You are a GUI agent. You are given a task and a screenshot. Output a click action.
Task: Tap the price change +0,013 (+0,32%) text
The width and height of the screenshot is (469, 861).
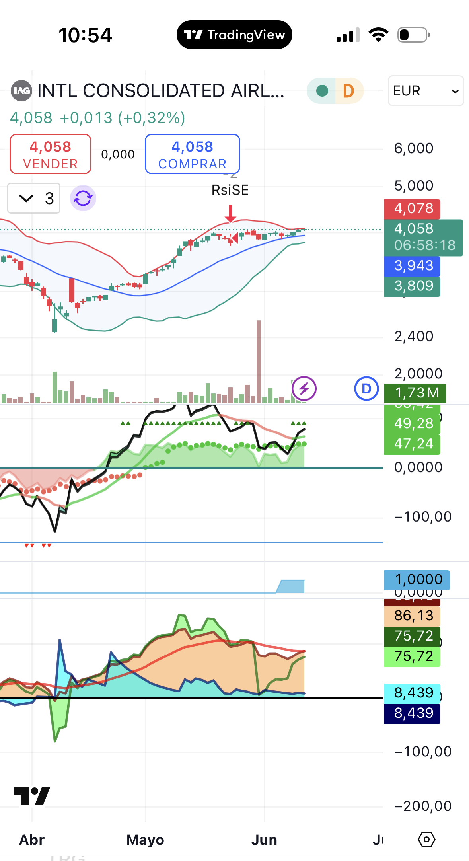pyautogui.click(x=123, y=118)
